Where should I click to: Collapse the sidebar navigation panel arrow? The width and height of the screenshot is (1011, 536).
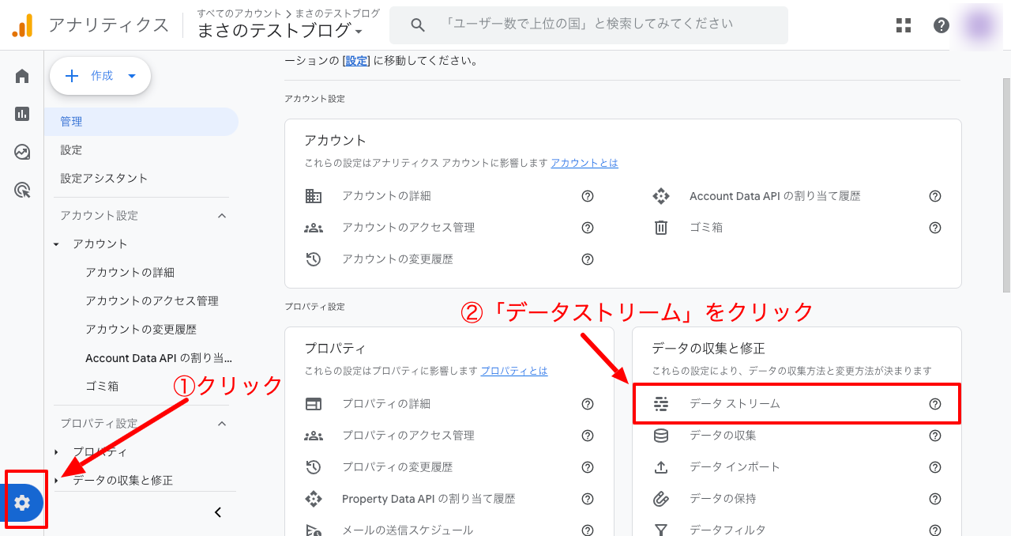point(218,512)
